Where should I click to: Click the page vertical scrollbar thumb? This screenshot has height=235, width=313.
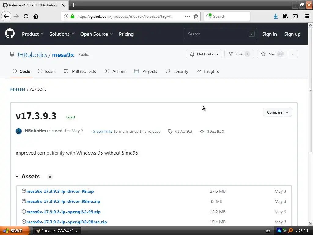coord(311,90)
